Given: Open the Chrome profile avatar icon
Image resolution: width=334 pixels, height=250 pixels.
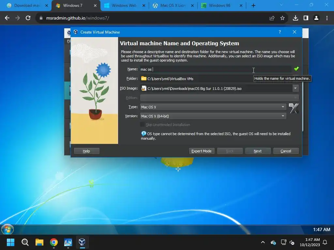Looking at the screenshot, I should (x=316, y=18).
